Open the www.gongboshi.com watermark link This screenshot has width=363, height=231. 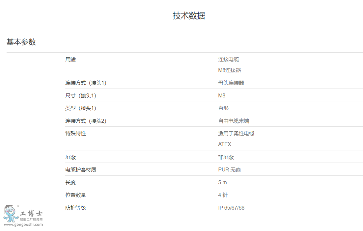pyautogui.click(x=23, y=225)
